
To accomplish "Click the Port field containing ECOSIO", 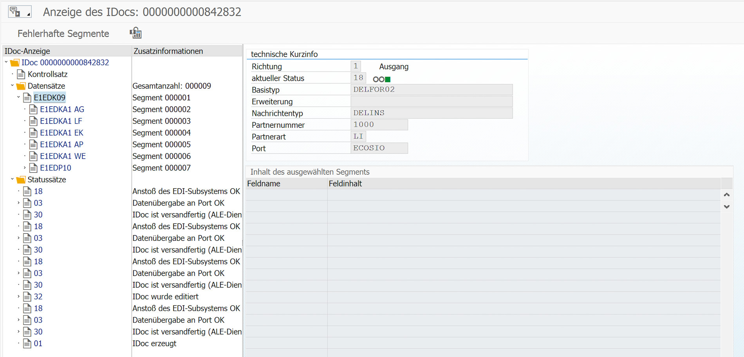I will pos(379,148).
